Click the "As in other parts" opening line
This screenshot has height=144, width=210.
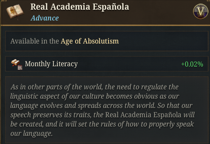pyautogui.click(x=94, y=87)
